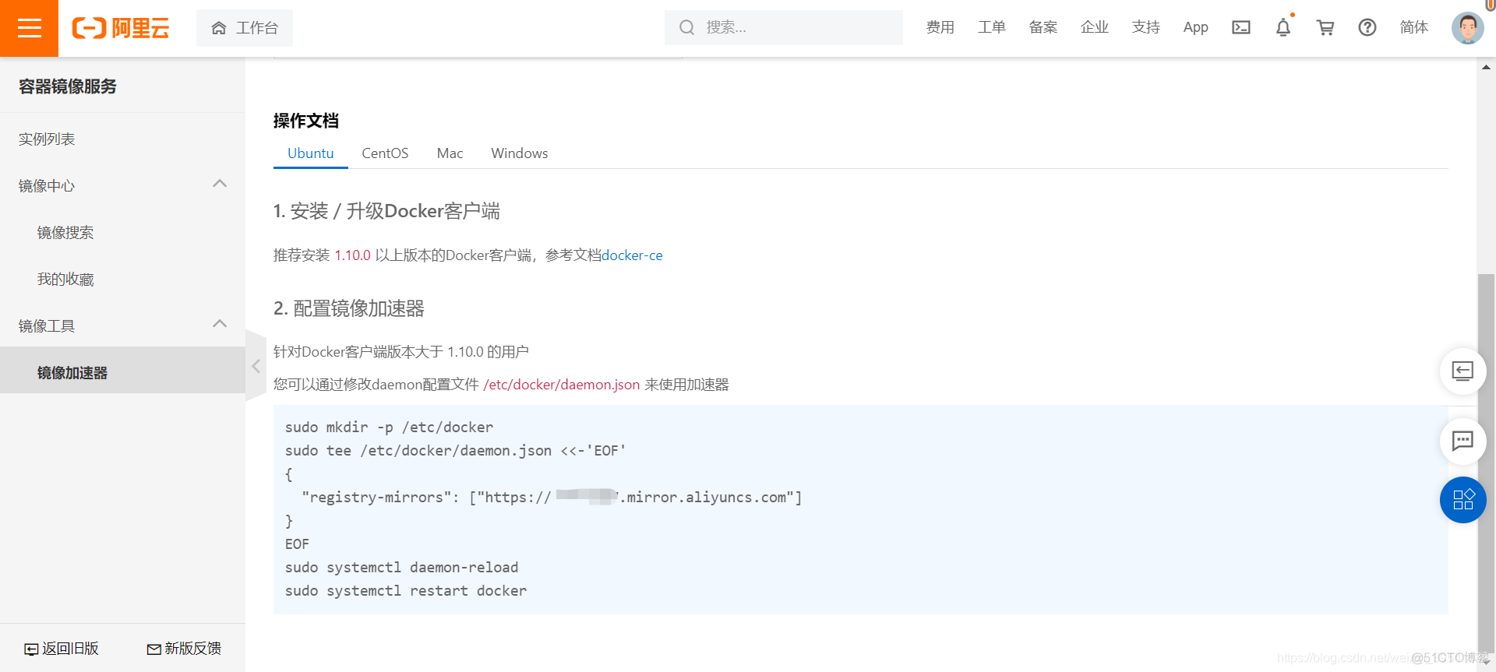Image resolution: width=1496 pixels, height=672 pixels.
Task: Open the App menu item
Action: 1195,27
